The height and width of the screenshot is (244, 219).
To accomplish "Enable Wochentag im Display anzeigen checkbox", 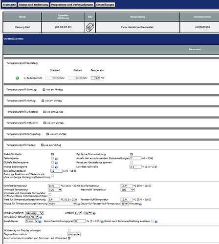I will [69, 230].
